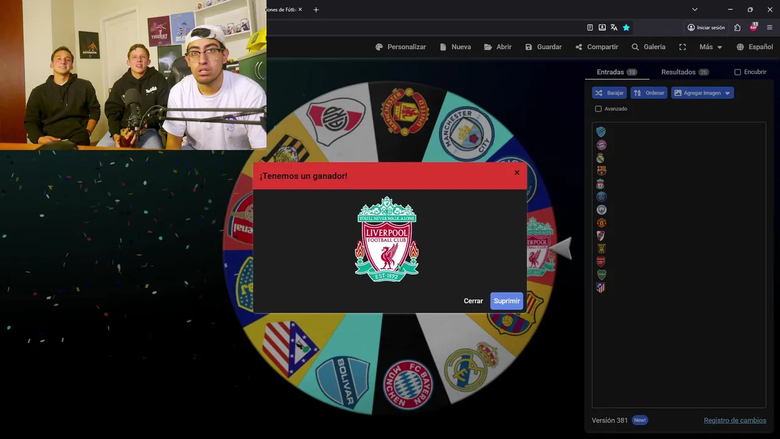
Task: Open the Adblock Plus extension icon
Action: [x=754, y=27]
